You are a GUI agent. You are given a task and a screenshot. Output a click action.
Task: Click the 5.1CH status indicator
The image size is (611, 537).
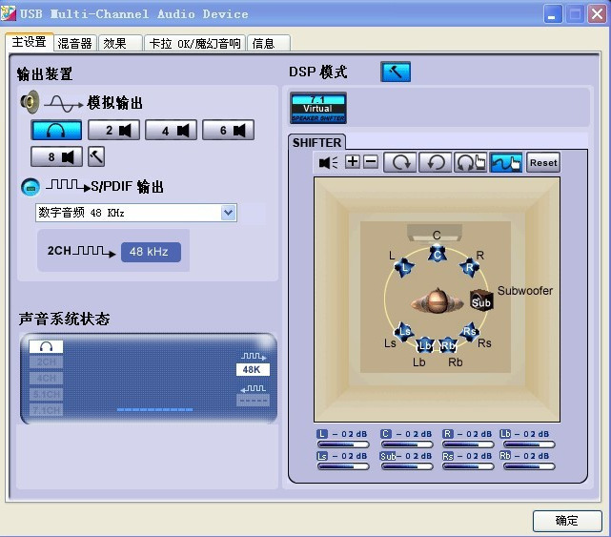point(46,394)
